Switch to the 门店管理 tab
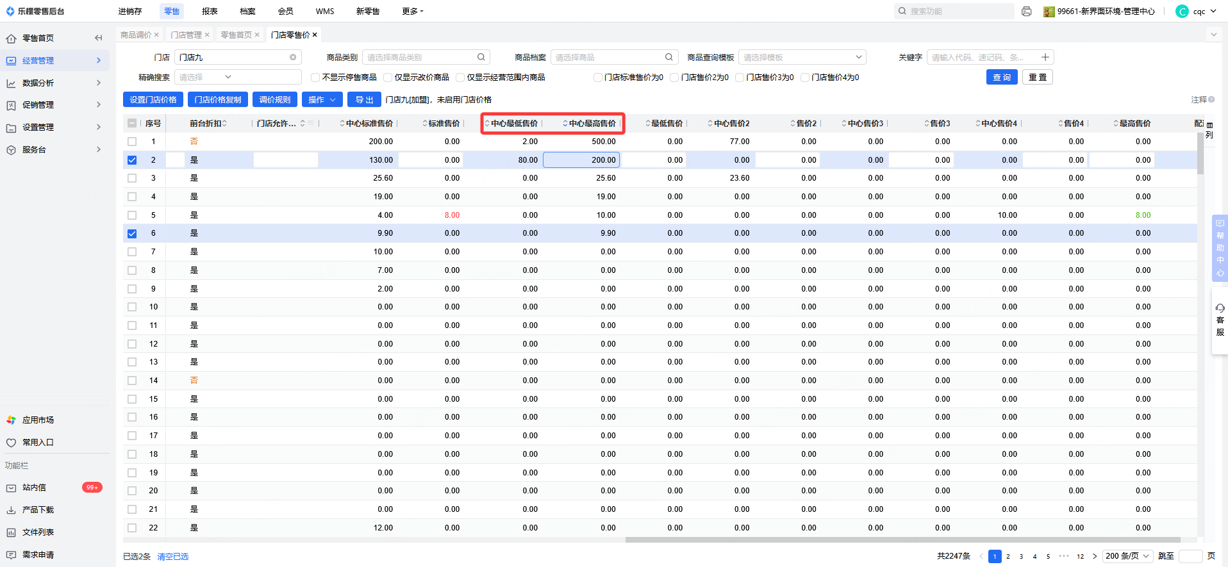The width and height of the screenshot is (1228, 567). coord(186,35)
